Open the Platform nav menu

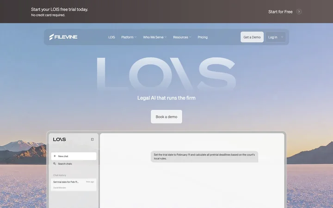[x=129, y=37]
